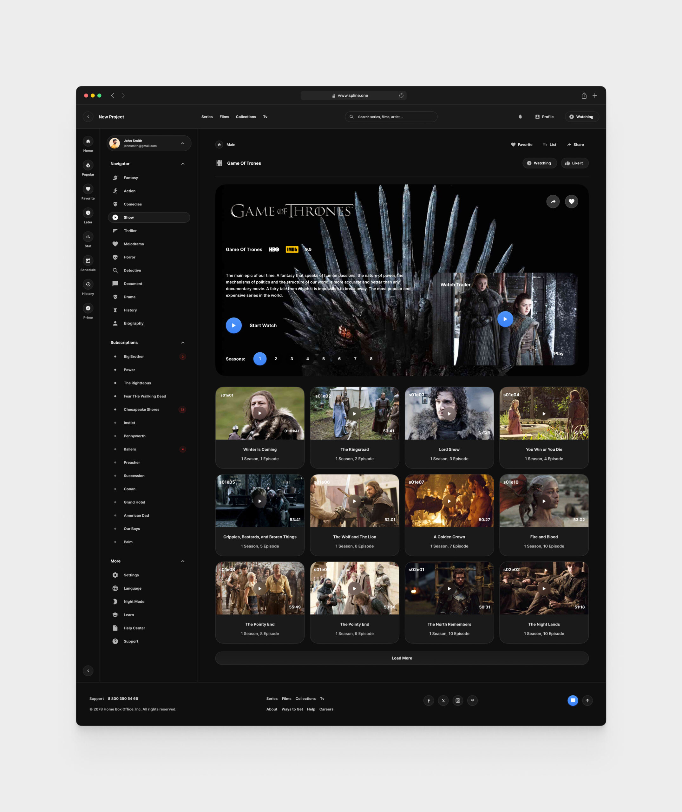This screenshot has width=682, height=812.
Task: Open Films in top navigation
Action: (x=224, y=117)
